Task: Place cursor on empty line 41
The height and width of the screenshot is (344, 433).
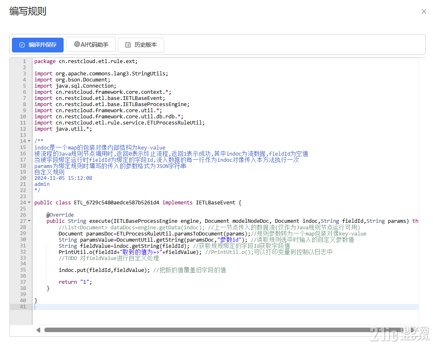Action: [x=225, y=307]
